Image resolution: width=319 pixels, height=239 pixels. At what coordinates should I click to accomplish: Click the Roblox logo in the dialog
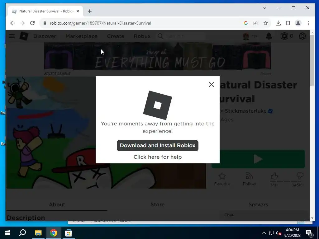(x=157, y=105)
